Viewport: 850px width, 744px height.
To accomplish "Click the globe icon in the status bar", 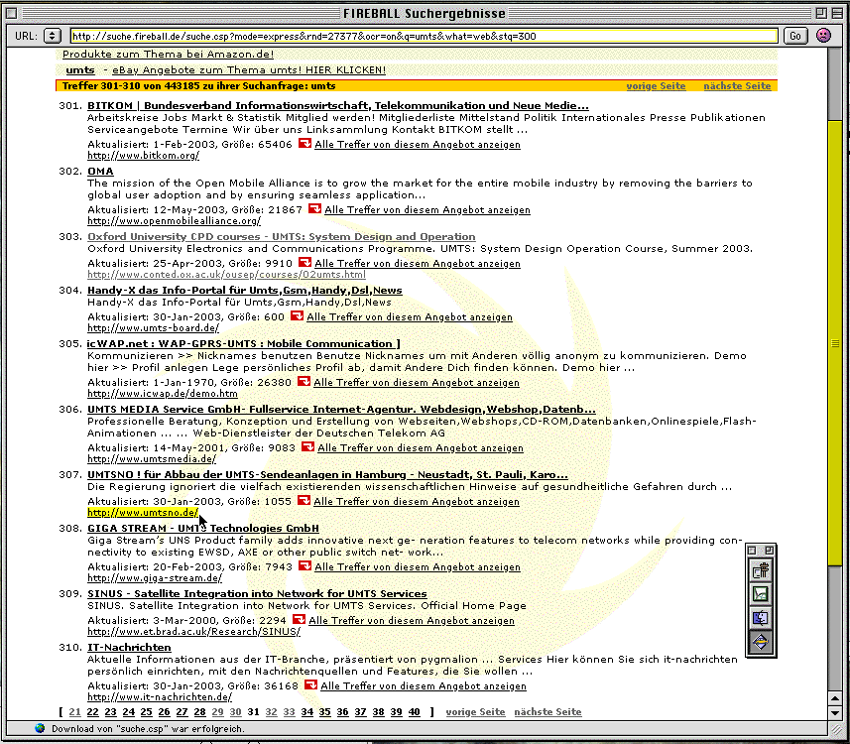I will pos(40,728).
